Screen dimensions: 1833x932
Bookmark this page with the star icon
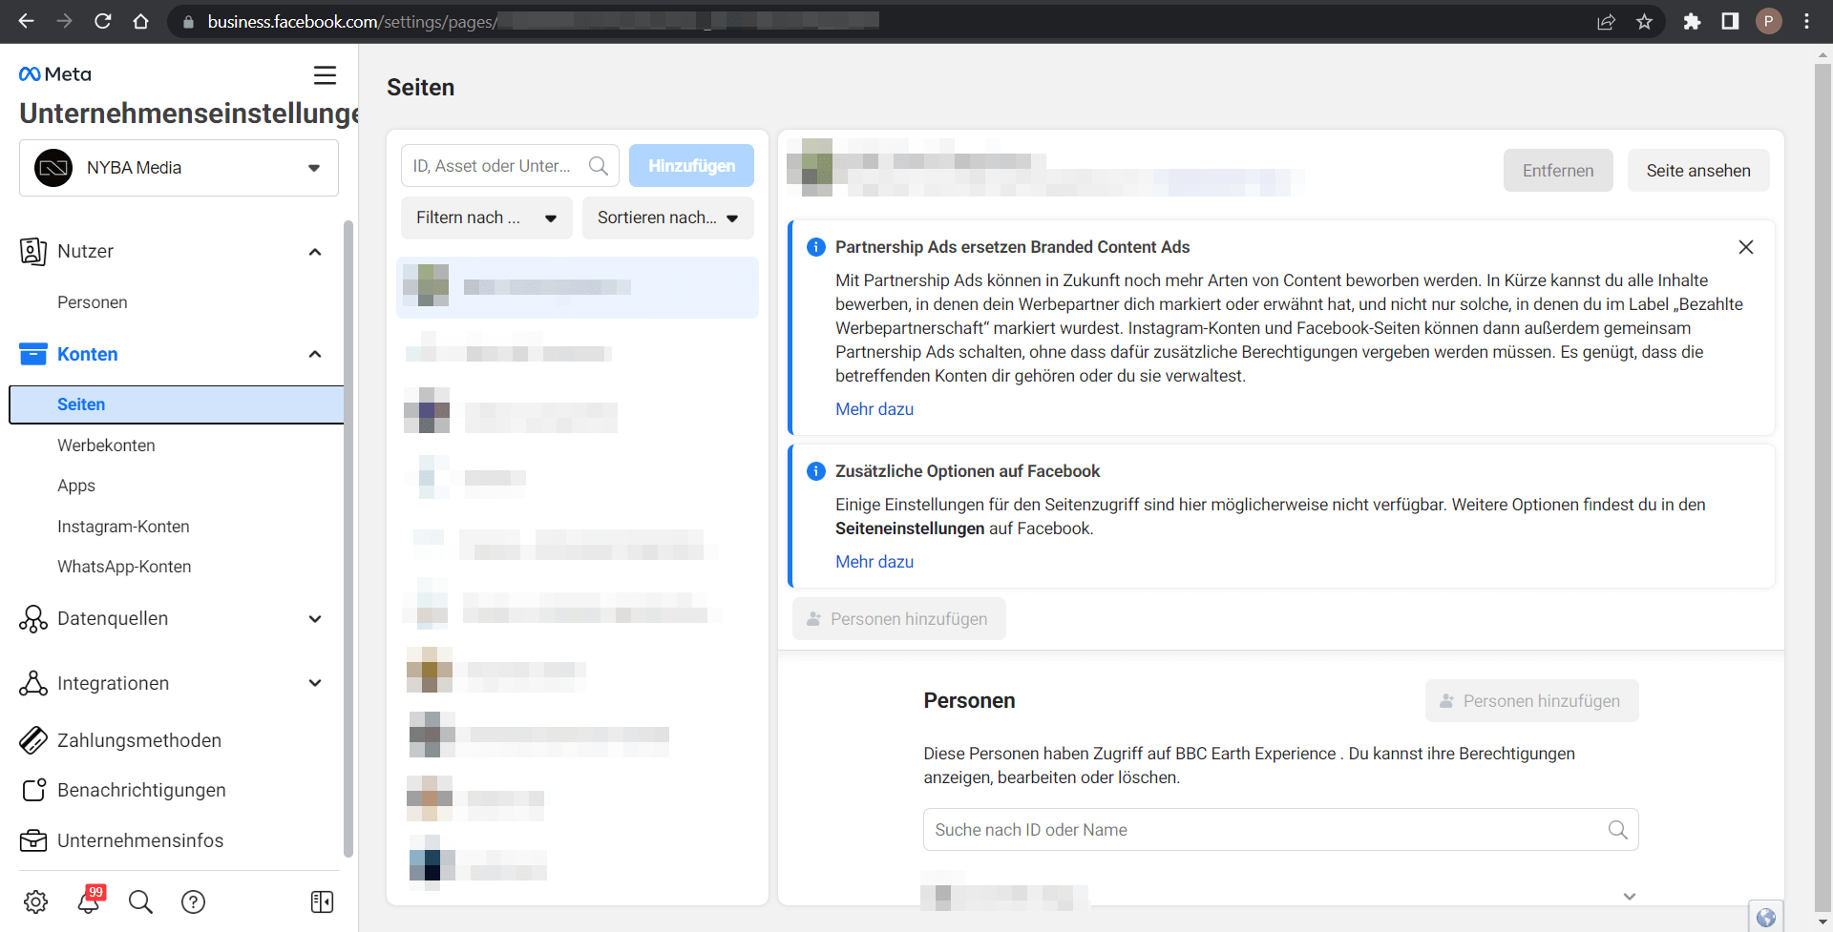[x=1644, y=21]
